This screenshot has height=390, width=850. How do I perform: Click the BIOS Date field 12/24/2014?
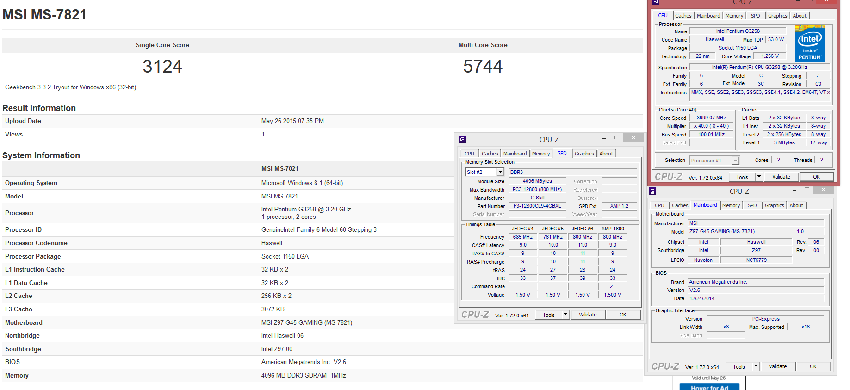pyautogui.click(x=756, y=299)
